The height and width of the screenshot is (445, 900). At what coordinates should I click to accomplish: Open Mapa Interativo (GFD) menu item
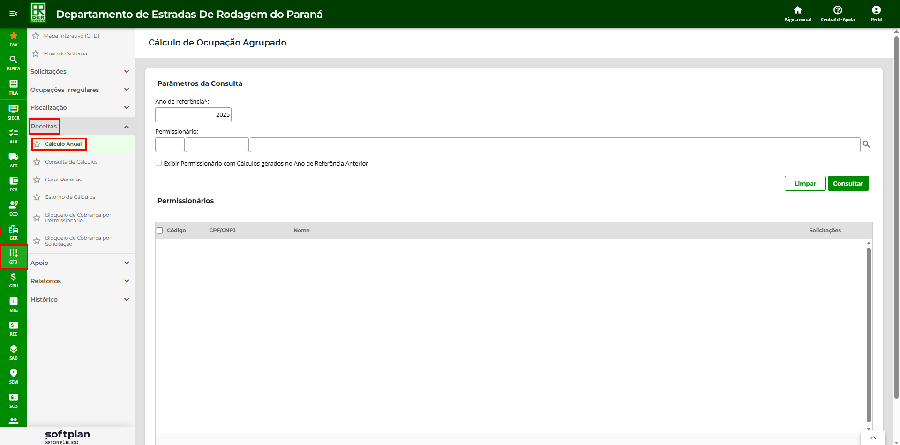(x=71, y=36)
